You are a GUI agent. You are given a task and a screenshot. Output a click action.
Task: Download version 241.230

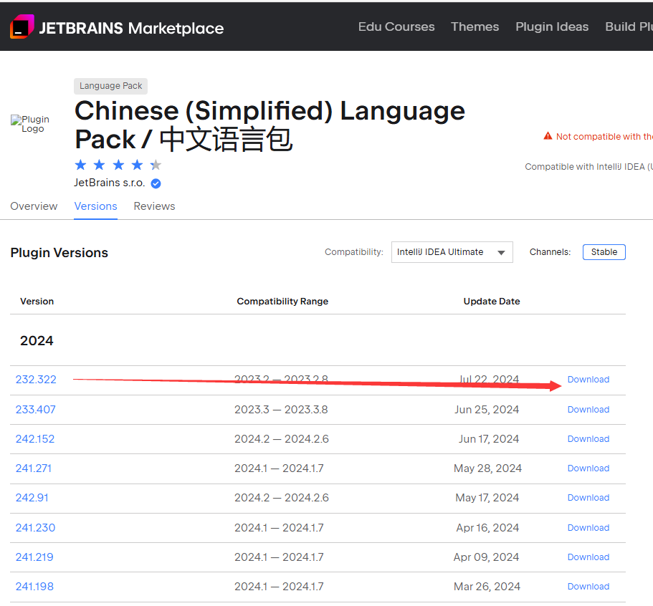pyautogui.click(x=588, y=528)
